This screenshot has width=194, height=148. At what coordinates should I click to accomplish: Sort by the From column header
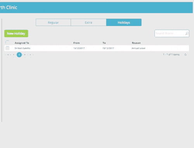coord(76,43)
